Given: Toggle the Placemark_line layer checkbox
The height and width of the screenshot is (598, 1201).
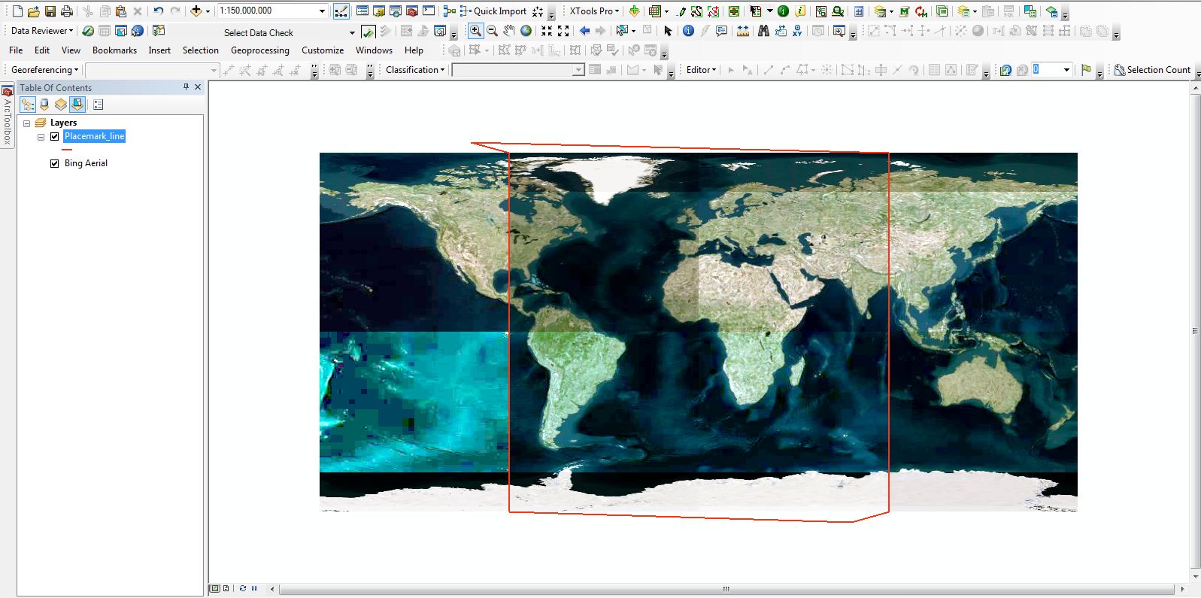Looking at the screenshot, I should (x=54, y=136).
